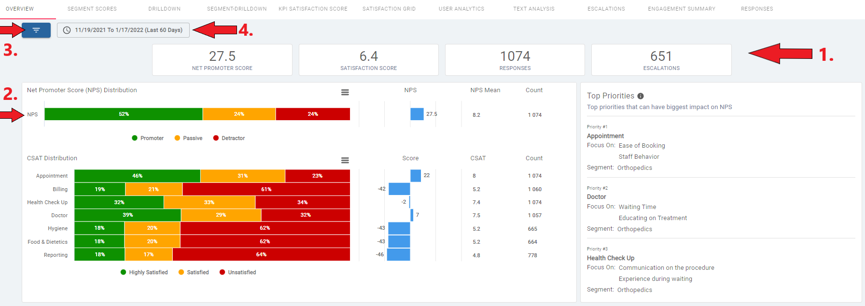Open the NPS Distribution chart hamburger menu
This screenshot has height=306, width=865.
click(x=345, y=92)
